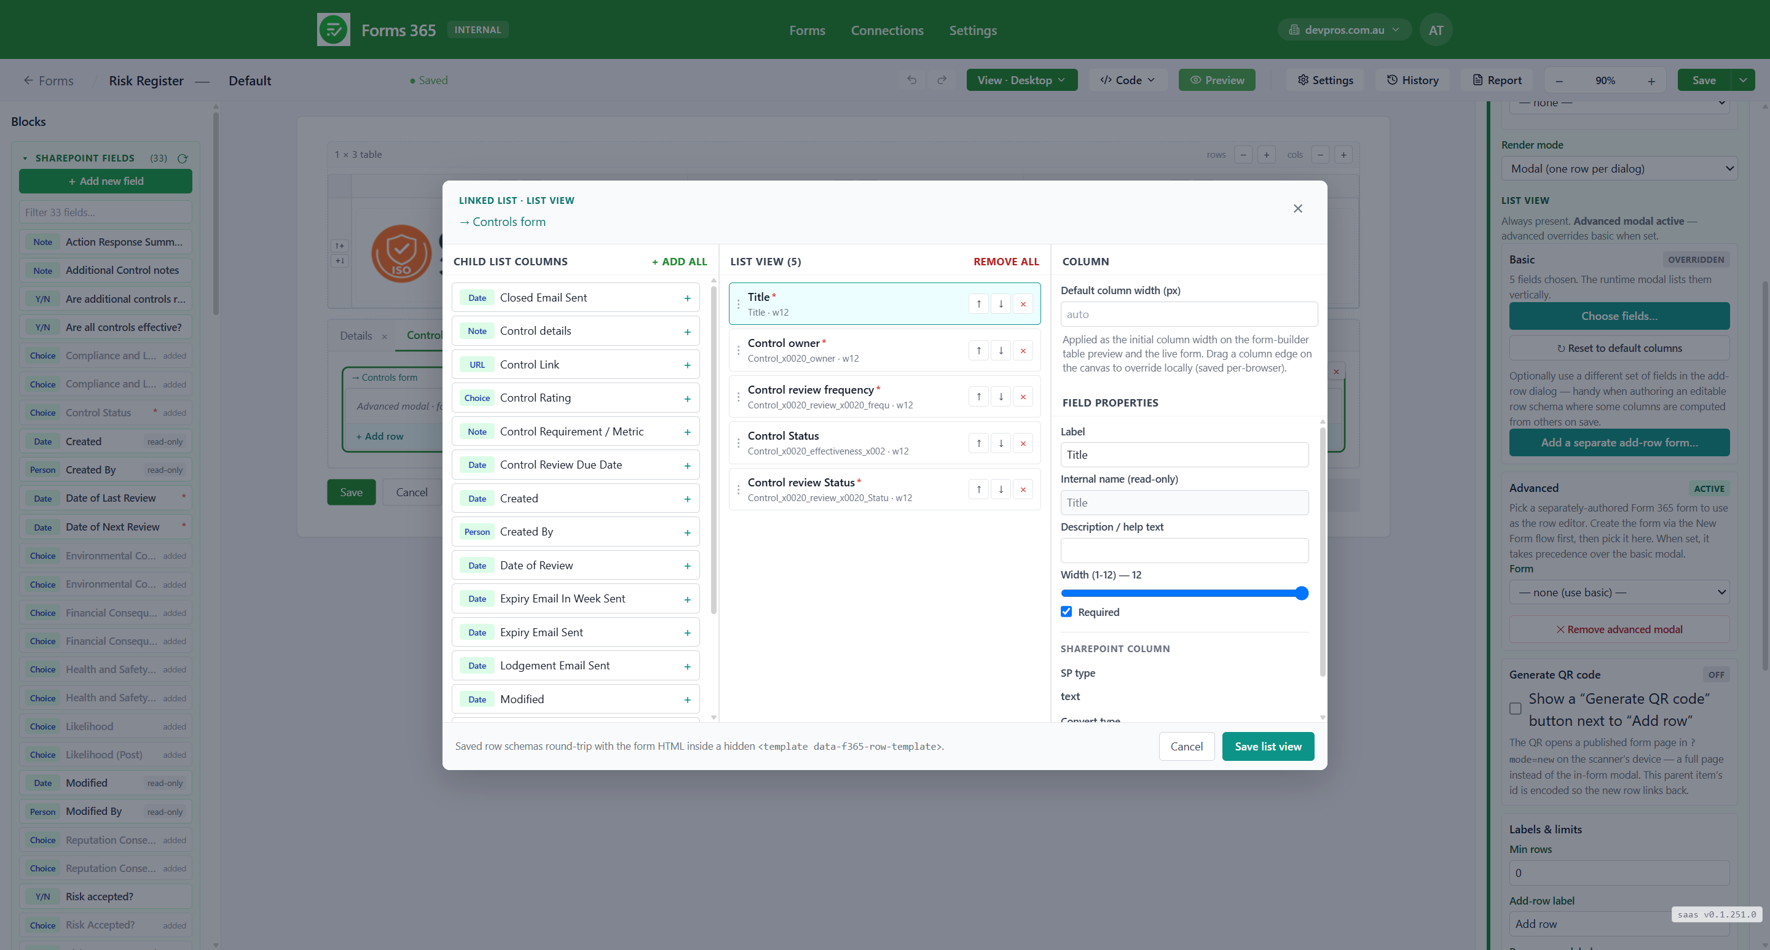The image size is (1770, 950).
Task: Undo the last change in toolbar
Action: point(912,80)
